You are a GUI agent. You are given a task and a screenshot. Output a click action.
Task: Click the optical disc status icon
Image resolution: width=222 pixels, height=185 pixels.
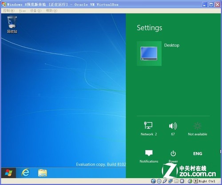[159, 181]
